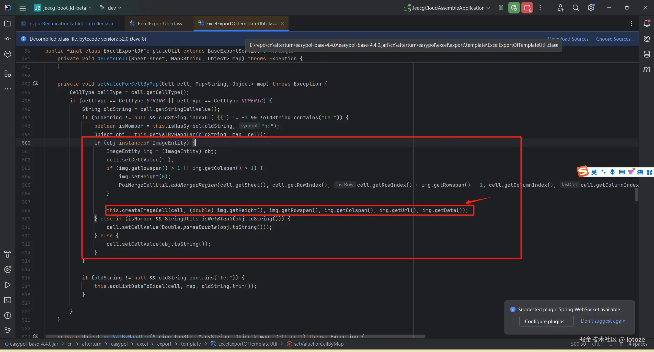Open the Maven tool window
Image resolution: width=654 pixels, height=352 pixels.
[x=647, y=69]
